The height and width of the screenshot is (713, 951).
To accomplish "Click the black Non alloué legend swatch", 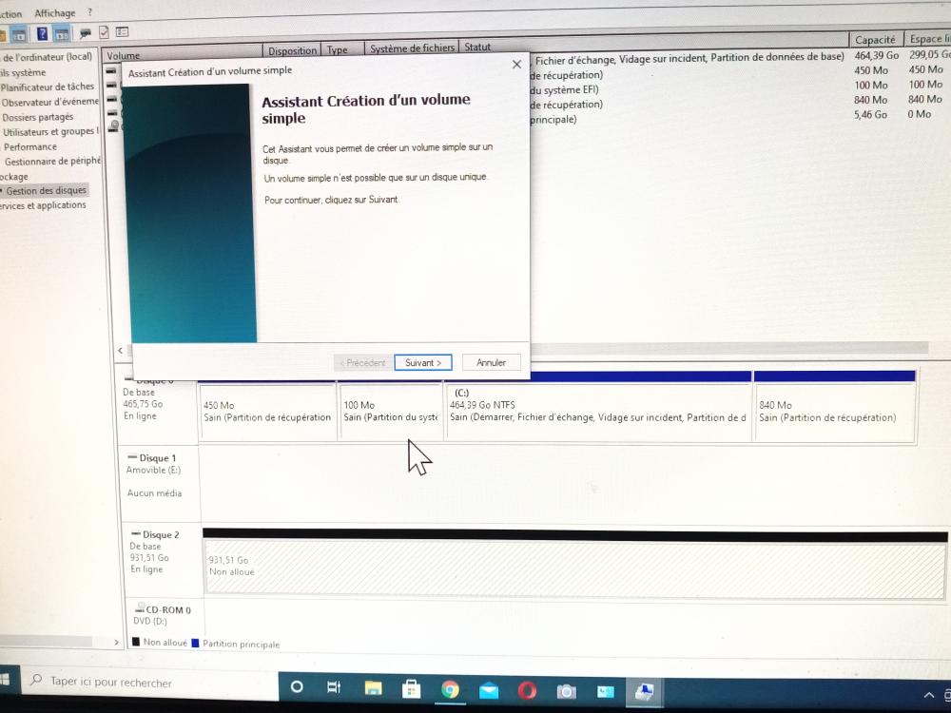I will 135,642.
